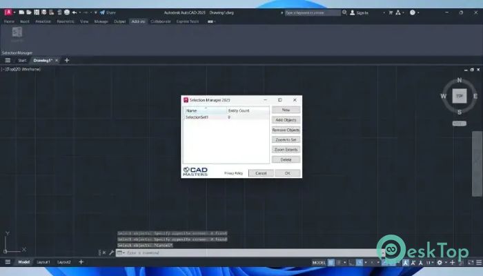Toggle ortho mode in status bar

[351, 262]
